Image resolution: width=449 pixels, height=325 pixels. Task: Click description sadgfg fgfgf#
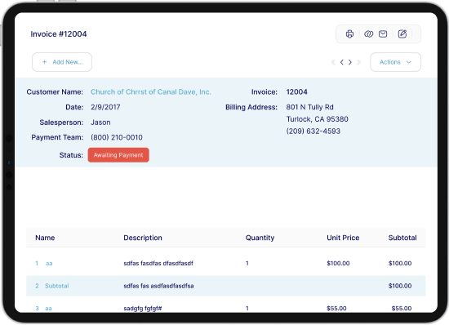pos(143,309)
